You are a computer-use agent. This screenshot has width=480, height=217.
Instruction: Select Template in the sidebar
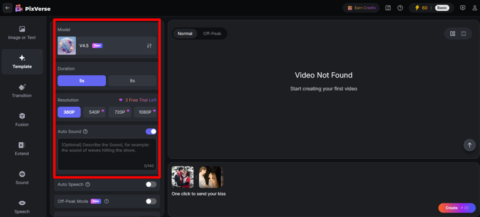coord(22,62)
